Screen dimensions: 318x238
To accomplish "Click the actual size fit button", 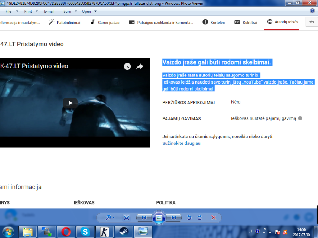I will pos(126,218).
